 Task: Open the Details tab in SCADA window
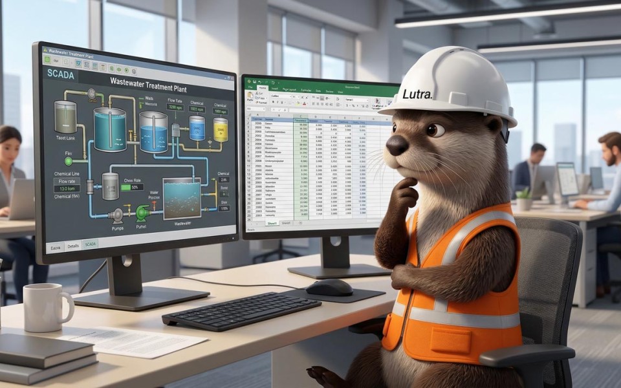(x=73, y=246)
